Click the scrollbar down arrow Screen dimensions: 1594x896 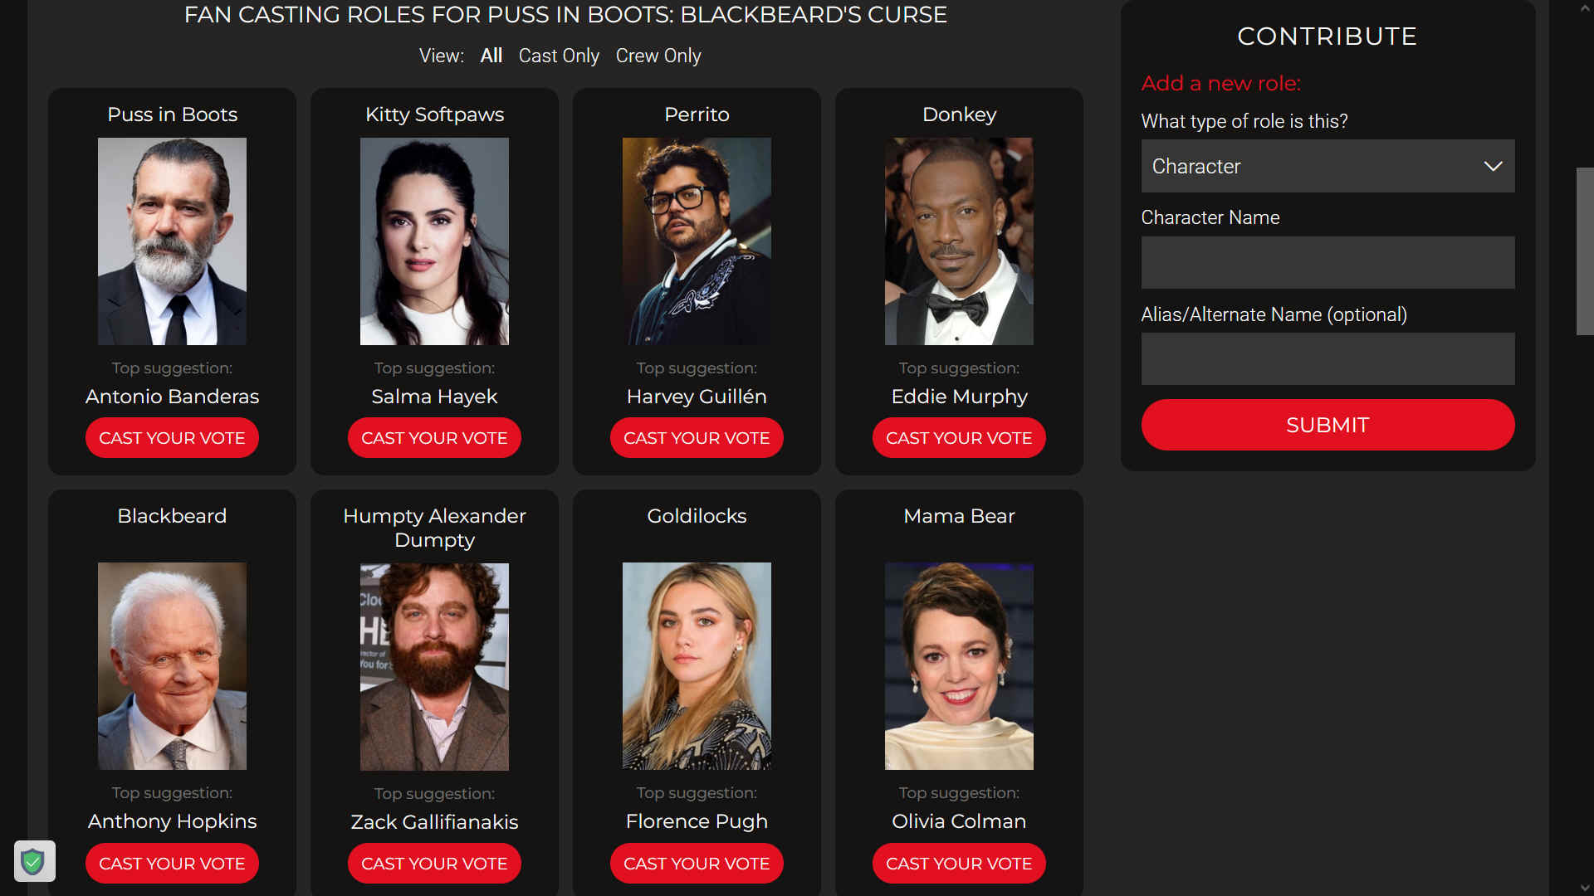pos(1585,888)
